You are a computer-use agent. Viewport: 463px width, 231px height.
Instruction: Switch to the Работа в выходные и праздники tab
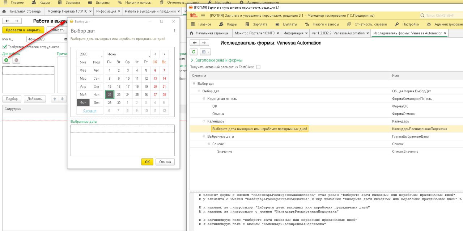150,11
